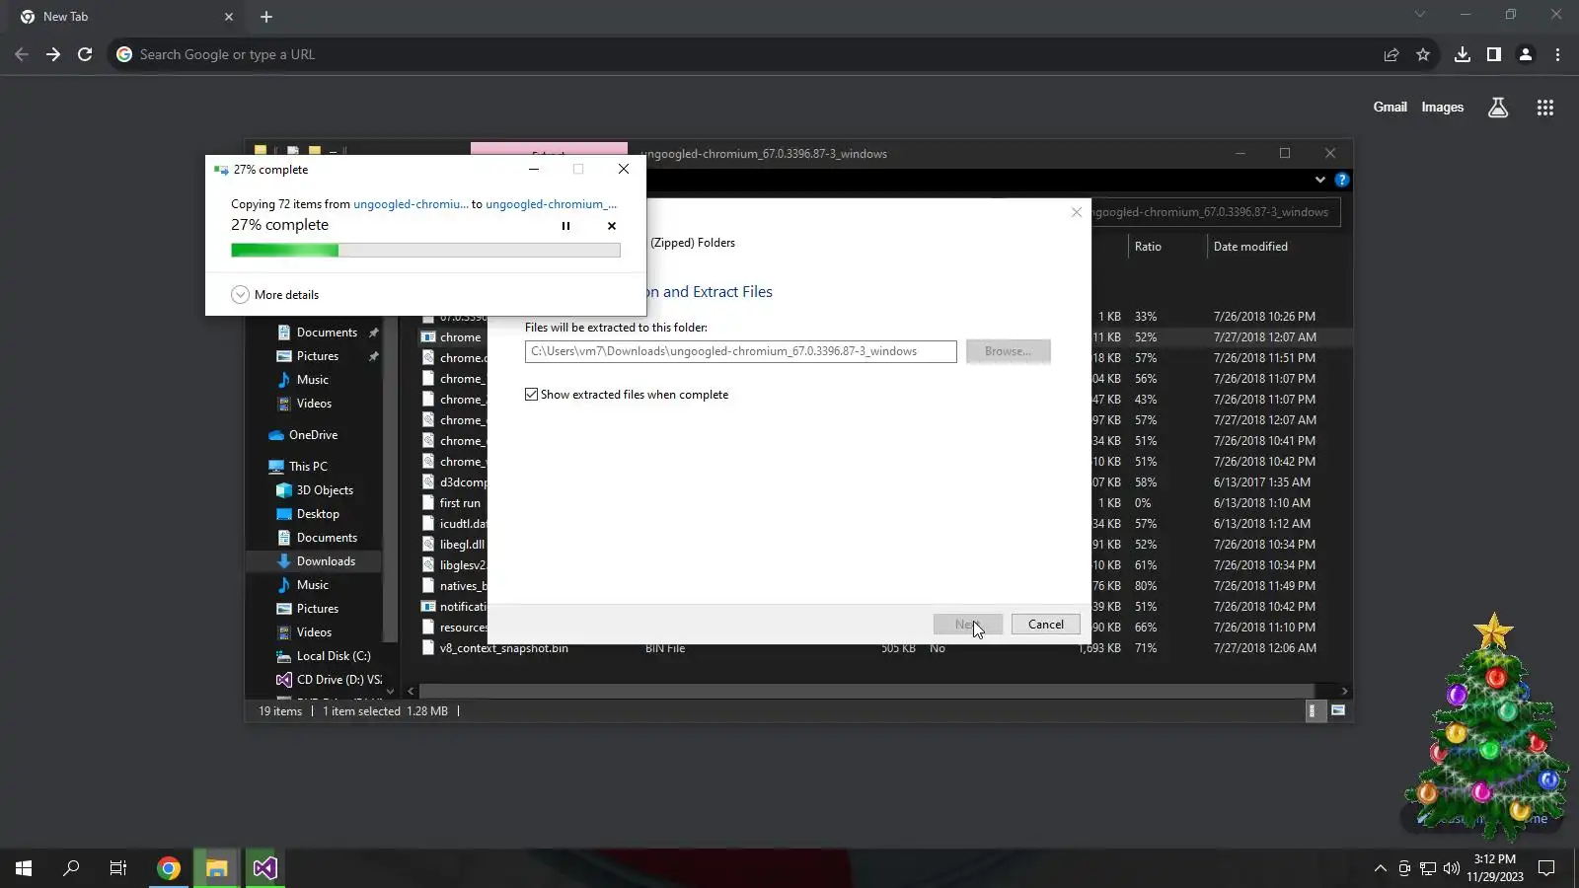Click the navigation pane scroll-down arrow
The height and width of the screenshot is (888, 1579).
(390, 691)
